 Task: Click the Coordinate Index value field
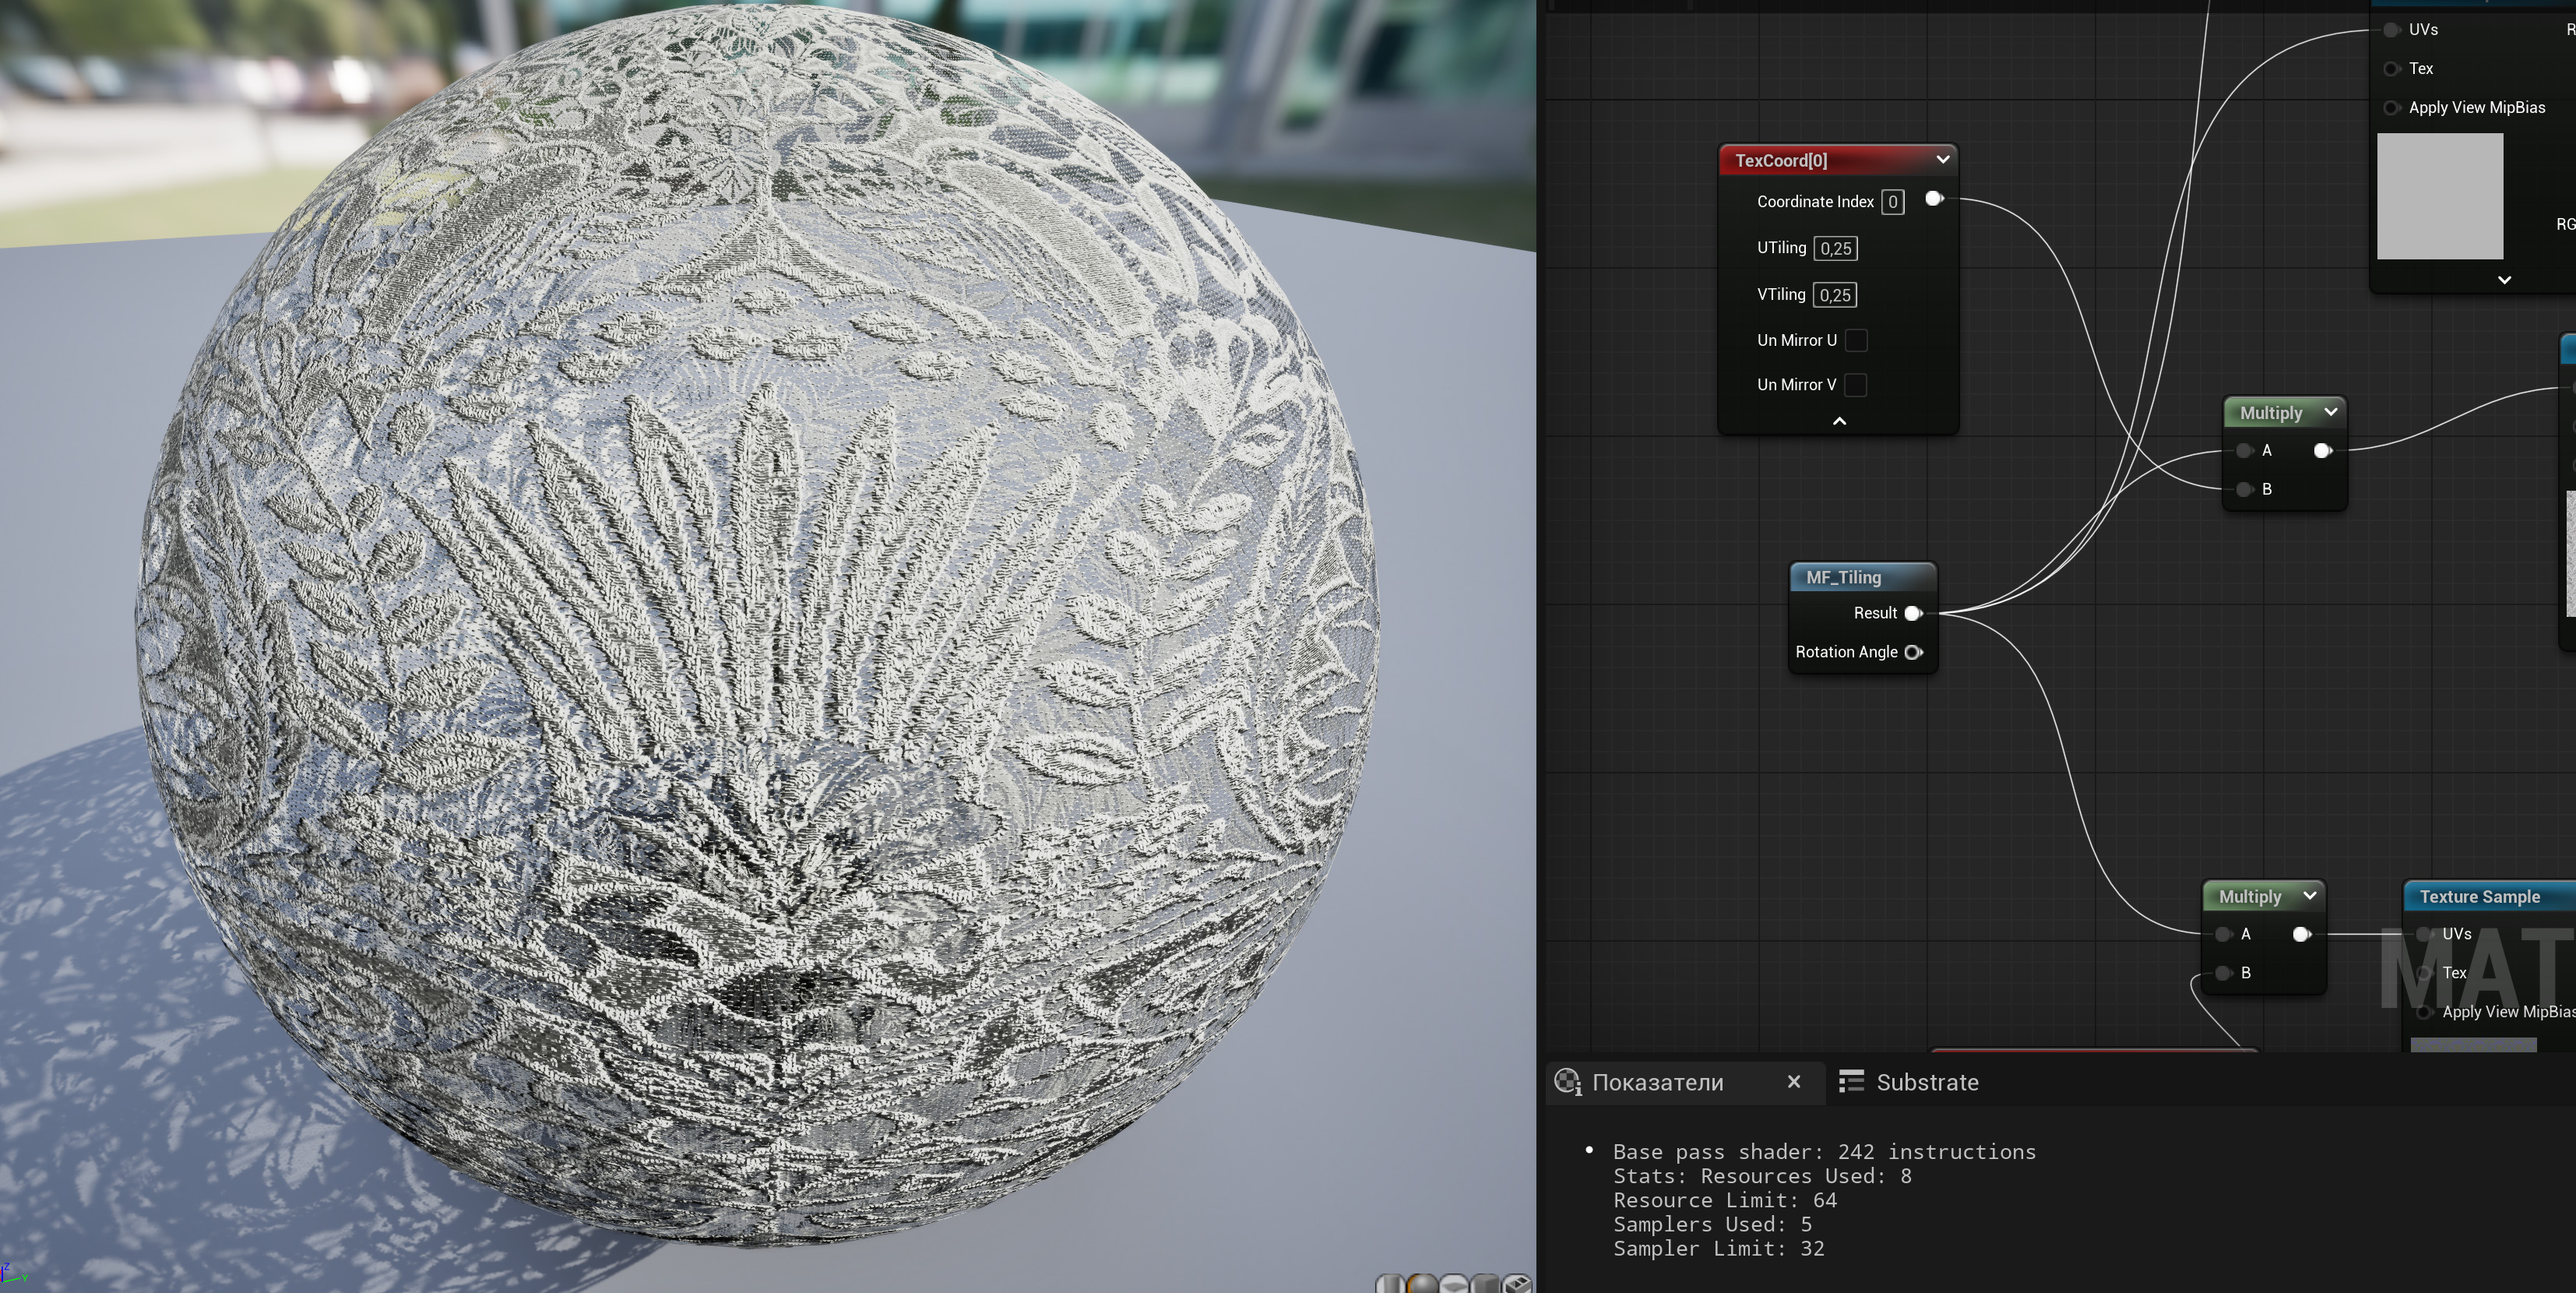coord(1892,202)
